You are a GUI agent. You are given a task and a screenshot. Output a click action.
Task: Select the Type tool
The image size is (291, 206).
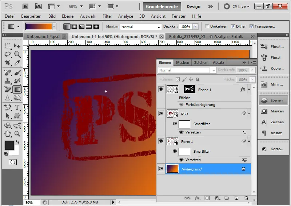[x=17, y=107]
